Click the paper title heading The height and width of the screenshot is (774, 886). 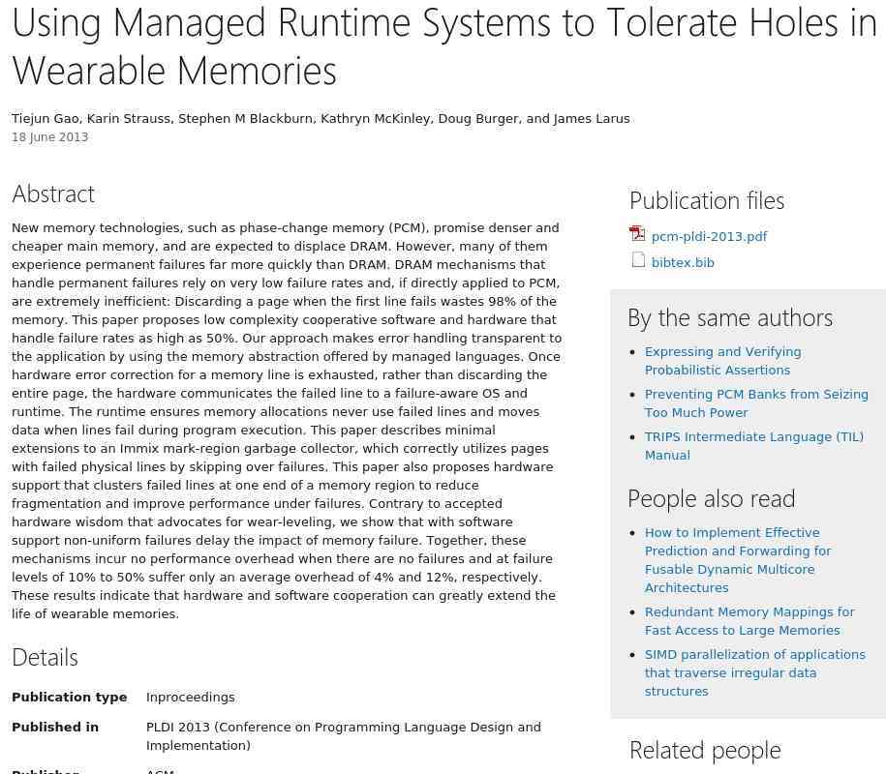pos(443,46)
